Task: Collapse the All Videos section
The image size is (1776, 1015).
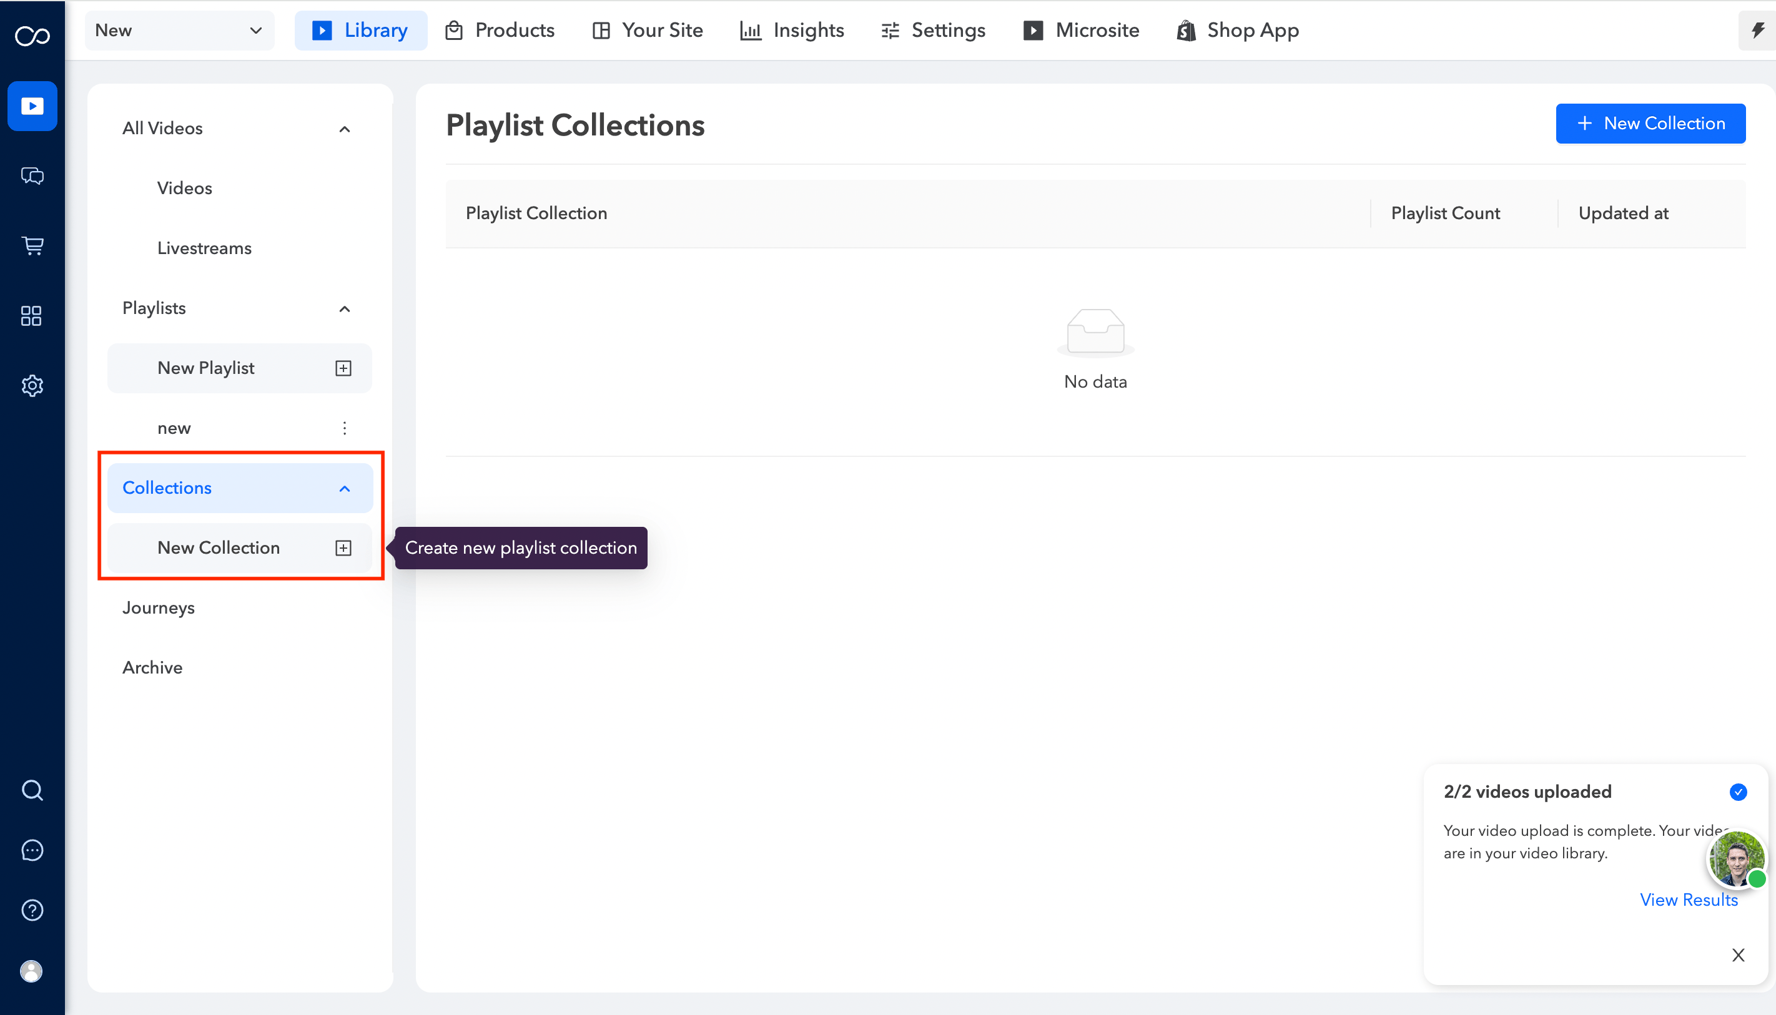Action: [345, 129]
